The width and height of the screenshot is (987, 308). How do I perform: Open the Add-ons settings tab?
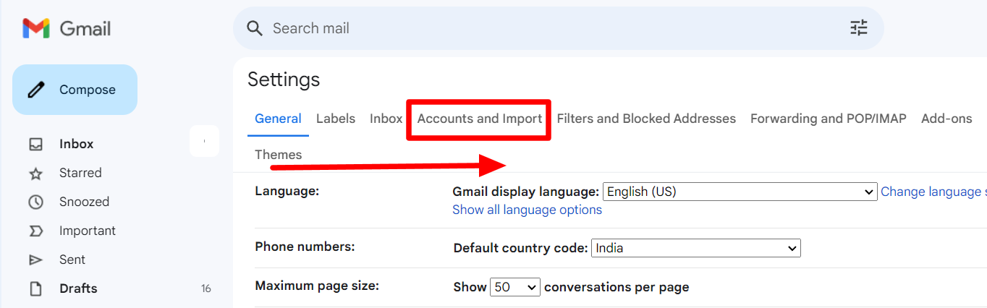coord(946,119)
